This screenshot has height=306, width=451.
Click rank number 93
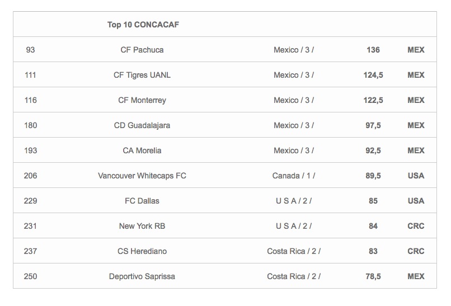tap(30, 50)
